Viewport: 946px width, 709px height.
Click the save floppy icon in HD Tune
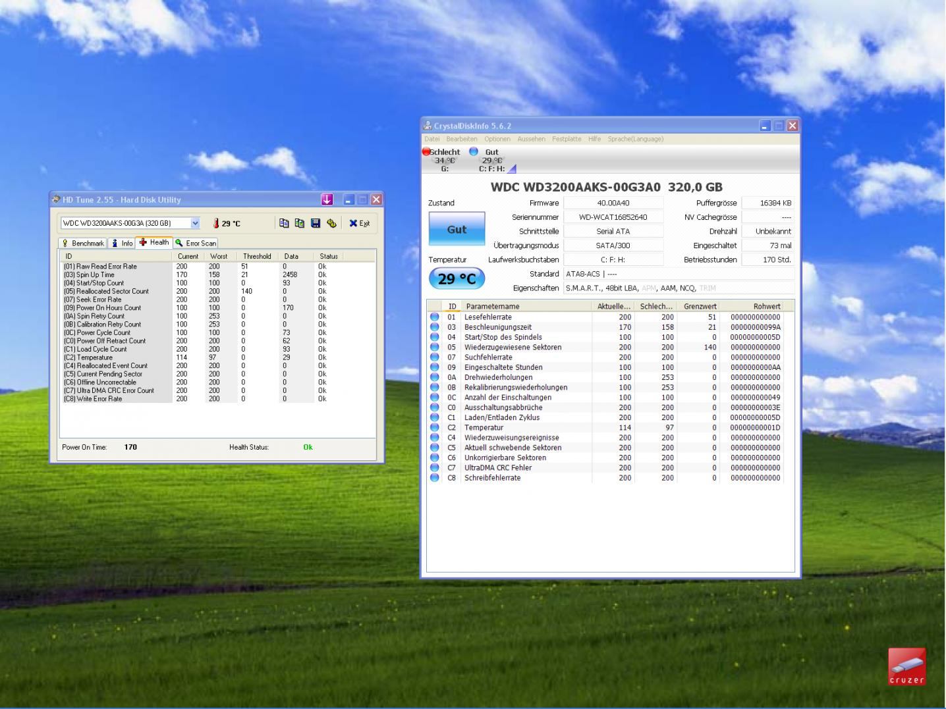pos(316,223)
